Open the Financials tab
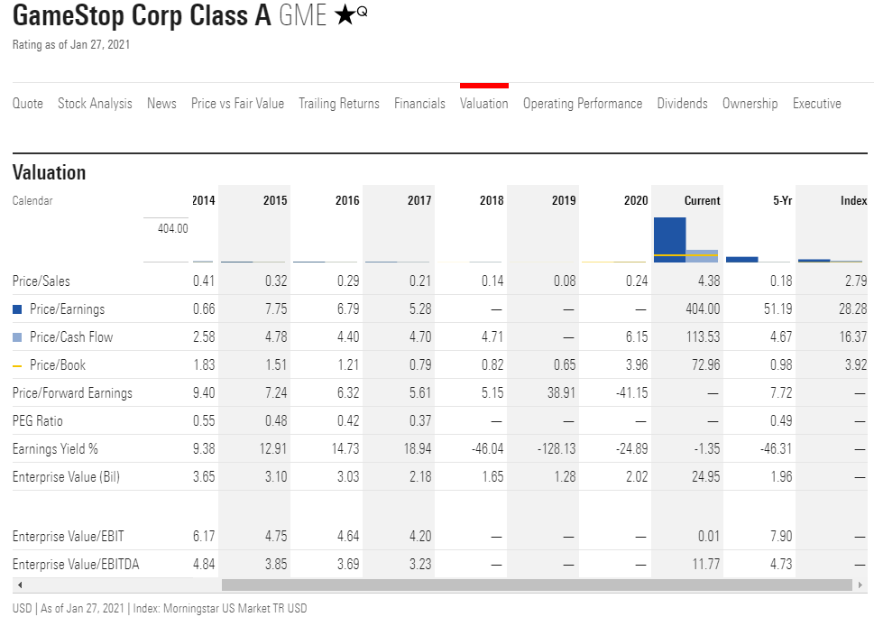874x617 pixels. pyautogui.click(x=419, y=104)
